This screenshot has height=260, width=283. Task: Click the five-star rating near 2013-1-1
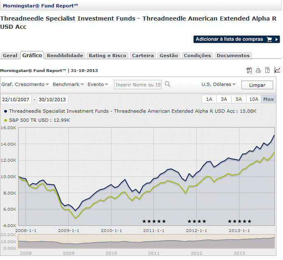(x=239, y=221)
